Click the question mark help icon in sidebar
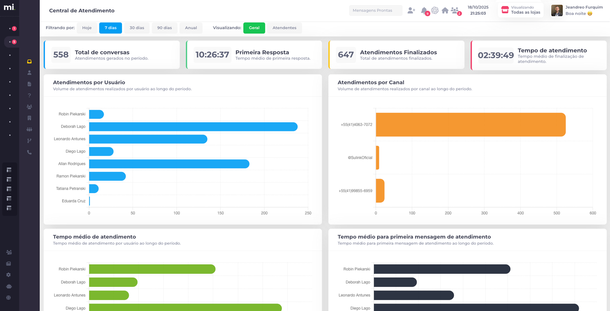 coord(29,96)
